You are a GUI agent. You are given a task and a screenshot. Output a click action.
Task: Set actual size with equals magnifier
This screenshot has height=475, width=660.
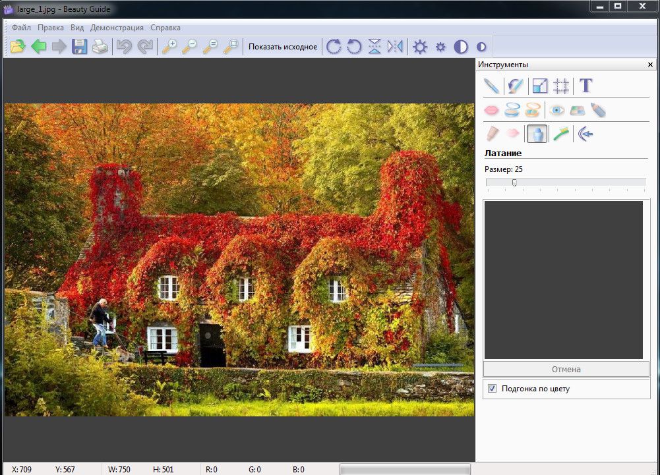pyautogui.click(x=210, y=46)
